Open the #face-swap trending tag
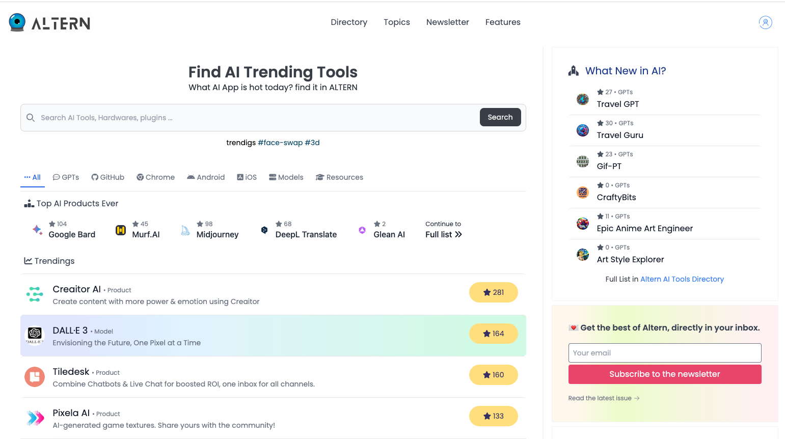Screen dimensions: 785x439 (280, 143)
